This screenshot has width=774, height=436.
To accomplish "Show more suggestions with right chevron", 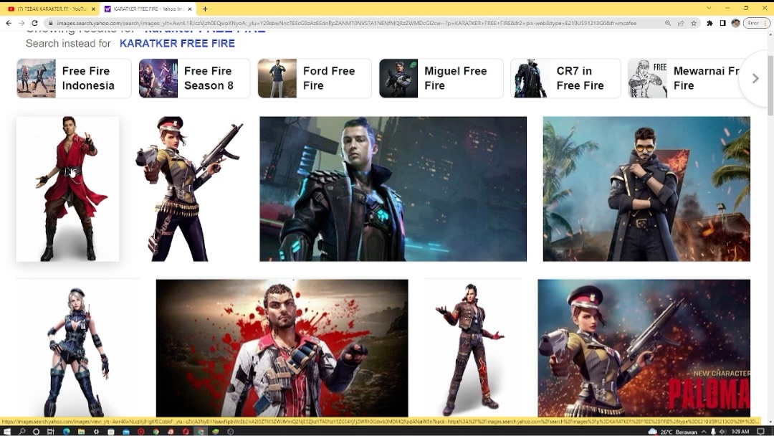I will [x=755, y=78].
